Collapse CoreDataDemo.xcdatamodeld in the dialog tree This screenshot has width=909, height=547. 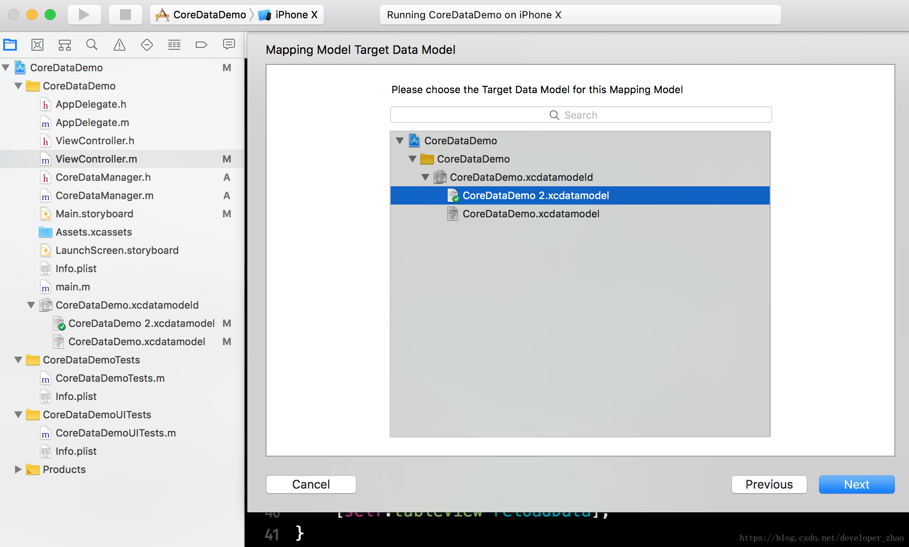coord(426,177)
